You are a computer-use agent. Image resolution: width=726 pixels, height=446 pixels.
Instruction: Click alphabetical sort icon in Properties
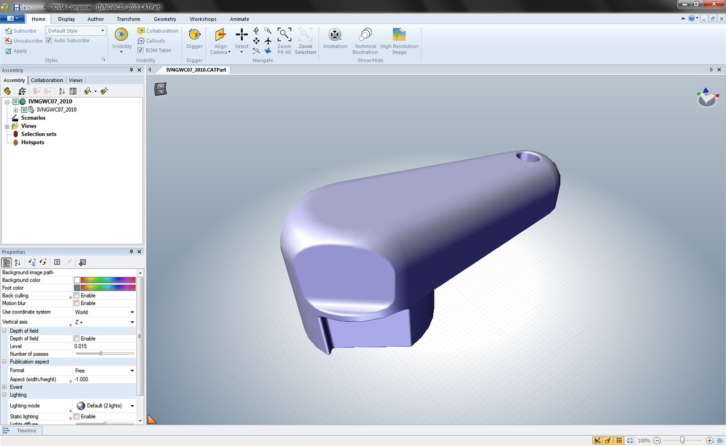[x=18, y=262]
